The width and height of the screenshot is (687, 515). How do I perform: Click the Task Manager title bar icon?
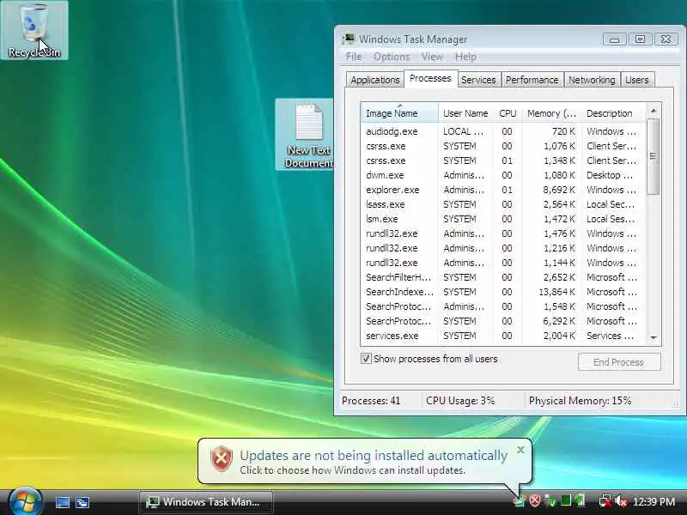tap(349, 39)
